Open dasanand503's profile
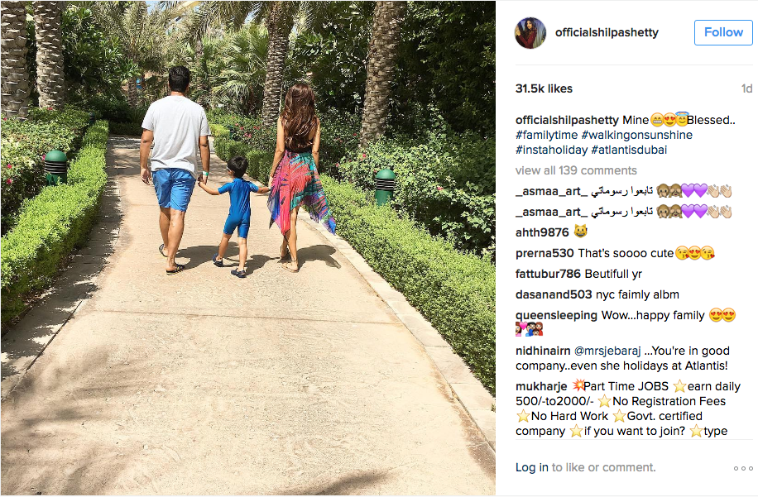 [x=554, y=294]
